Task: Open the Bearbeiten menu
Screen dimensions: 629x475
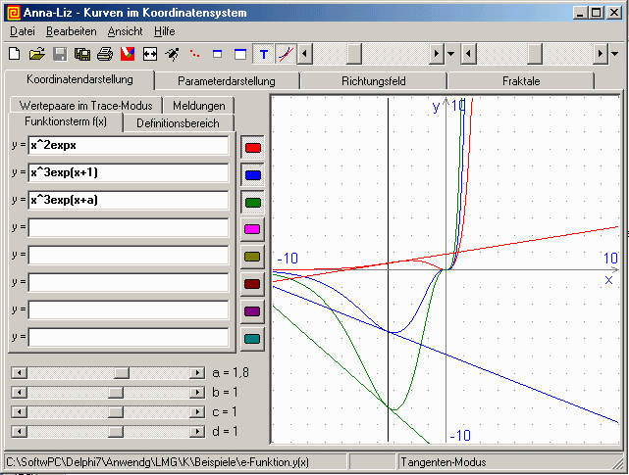Action: (x=71, y=31)
